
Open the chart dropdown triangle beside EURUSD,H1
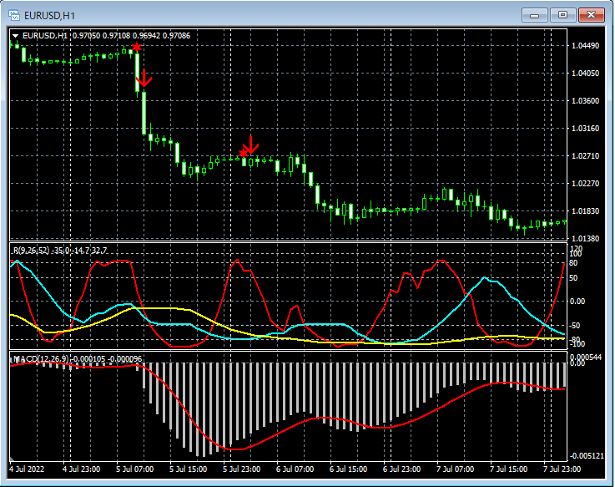15,36
